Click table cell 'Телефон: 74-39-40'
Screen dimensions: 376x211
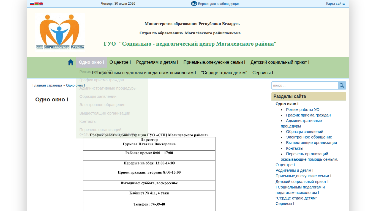pos(149,206)
